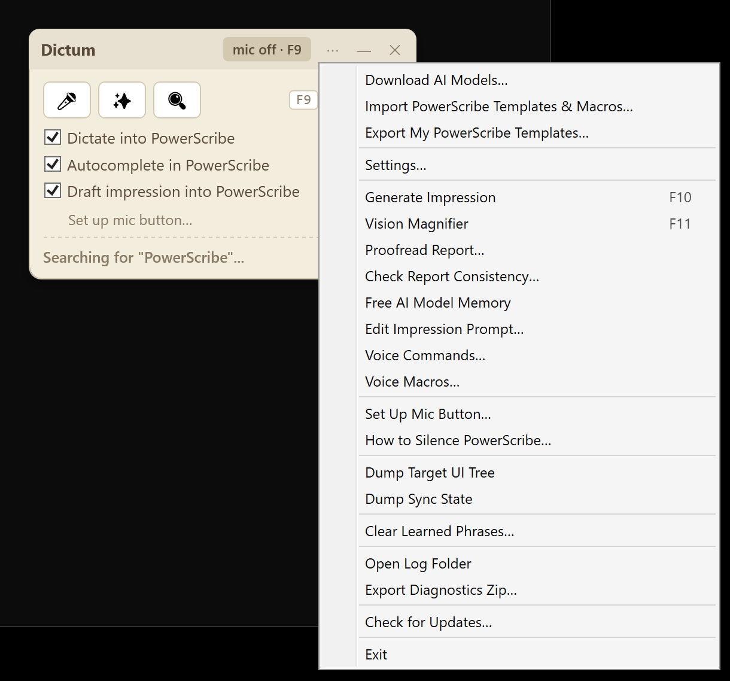Toggle the mic off F9 status pill
Screen dimensions: 730x681
click(267, 50)
